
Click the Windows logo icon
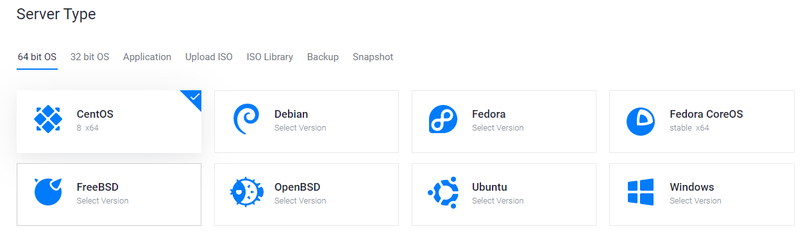[641, 192]
